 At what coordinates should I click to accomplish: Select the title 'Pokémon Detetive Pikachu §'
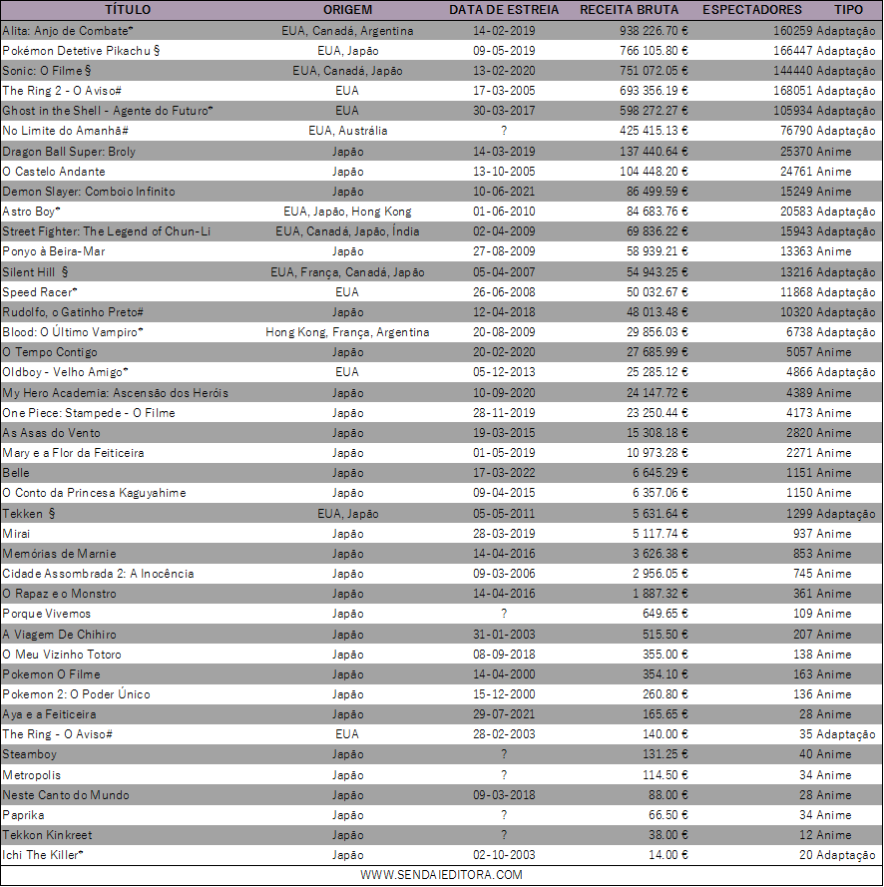tap(81, 51)
